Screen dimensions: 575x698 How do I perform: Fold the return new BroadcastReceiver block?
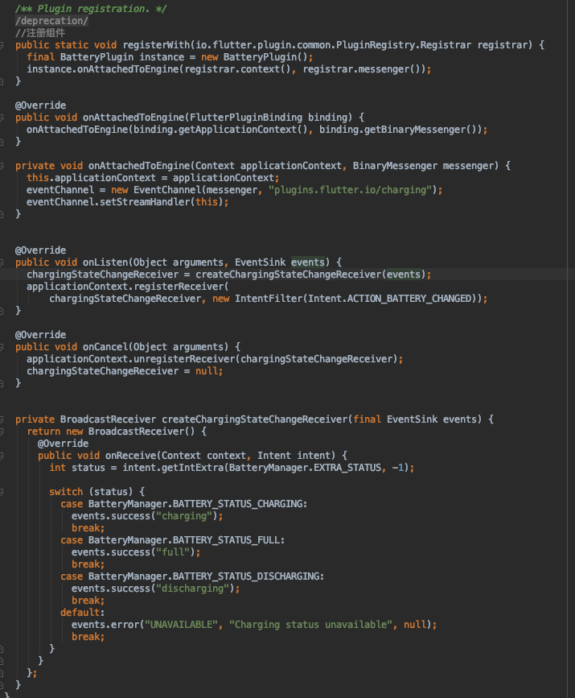pyautogui.click(x=3, y=432)
